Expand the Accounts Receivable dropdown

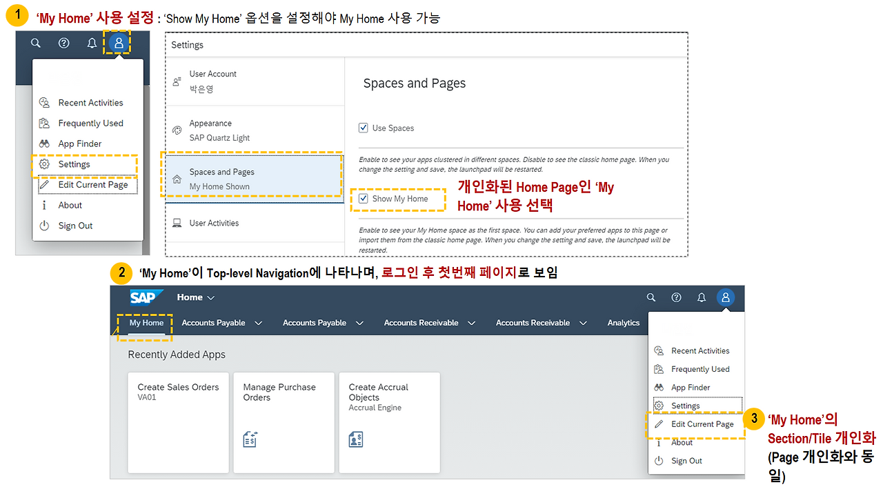click(429, 322)
